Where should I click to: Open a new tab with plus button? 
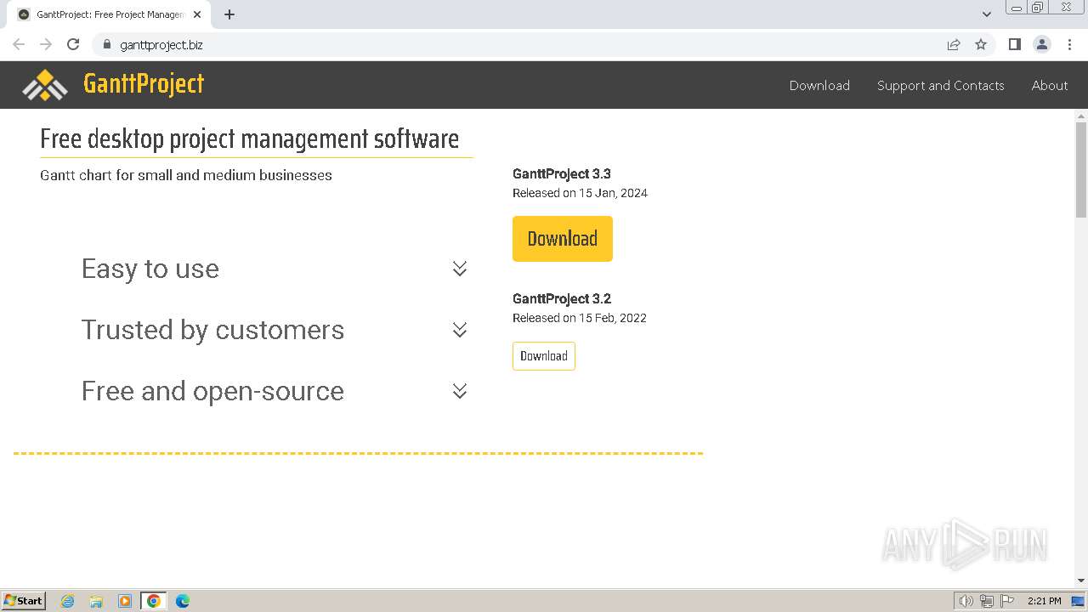click(229, 14)
